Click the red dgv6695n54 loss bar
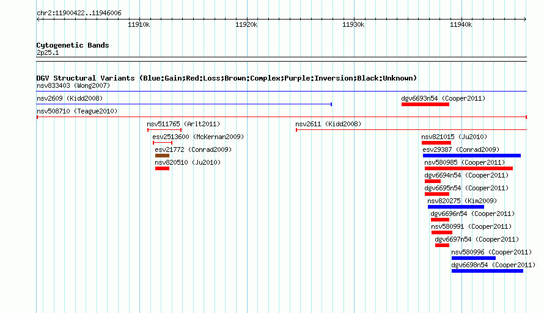The width and height of the screenshot is (544, 313). click(x=437, y=194)
